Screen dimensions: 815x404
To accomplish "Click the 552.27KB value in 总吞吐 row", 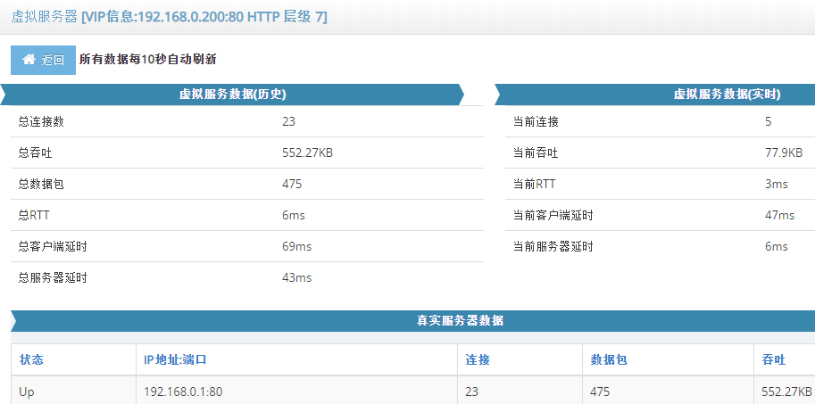I will click(307, 153).
